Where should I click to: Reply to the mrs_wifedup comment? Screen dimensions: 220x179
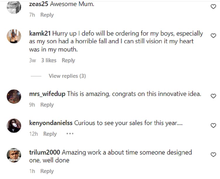(x=47, y=105)
